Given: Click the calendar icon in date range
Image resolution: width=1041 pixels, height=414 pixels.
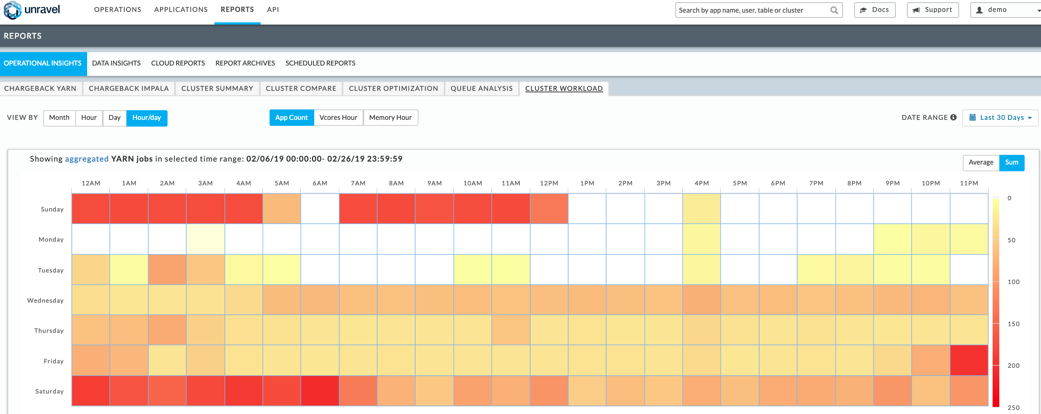Looking at the screenshot, I should pos(972,118).
